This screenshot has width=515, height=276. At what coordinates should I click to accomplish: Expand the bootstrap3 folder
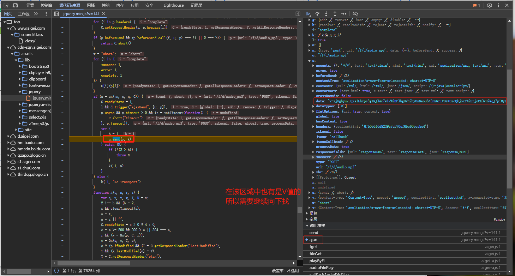(20, 66)
